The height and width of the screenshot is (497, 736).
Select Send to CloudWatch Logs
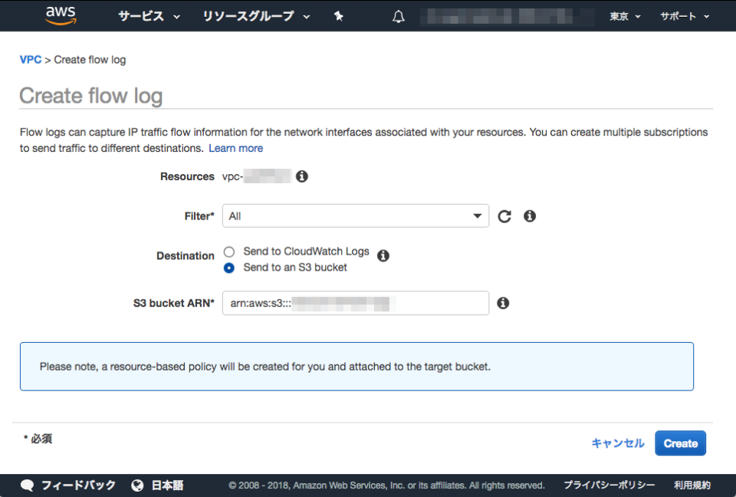pyautogui.click(x=228, y=252)
